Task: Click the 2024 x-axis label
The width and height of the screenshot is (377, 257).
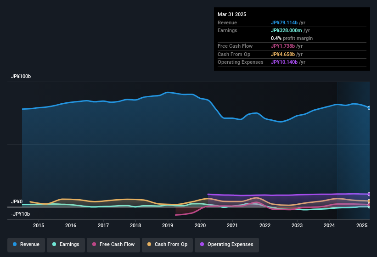Action: 329,225
